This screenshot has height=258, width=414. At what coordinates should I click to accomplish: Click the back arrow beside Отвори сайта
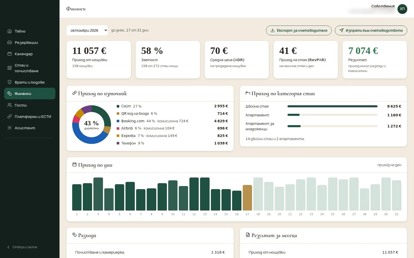(8, 247)
